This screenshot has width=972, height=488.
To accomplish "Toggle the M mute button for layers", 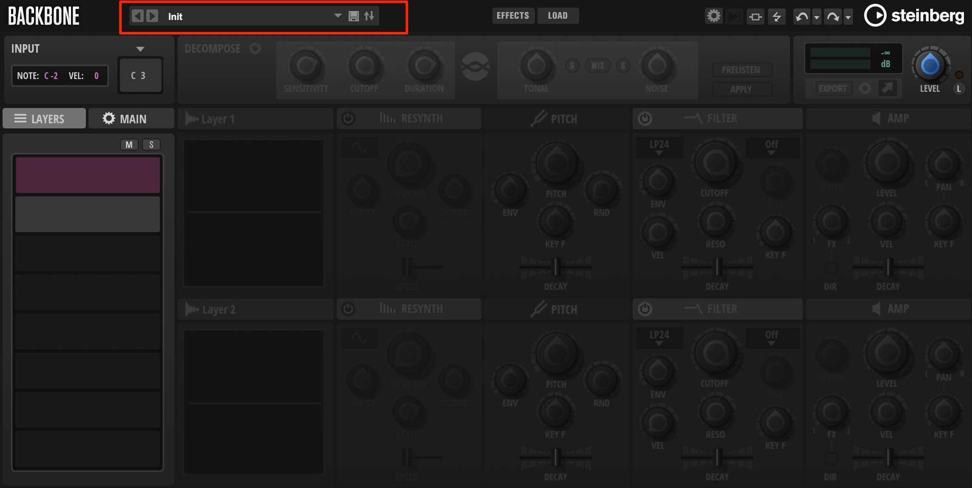I will (129, 145).
